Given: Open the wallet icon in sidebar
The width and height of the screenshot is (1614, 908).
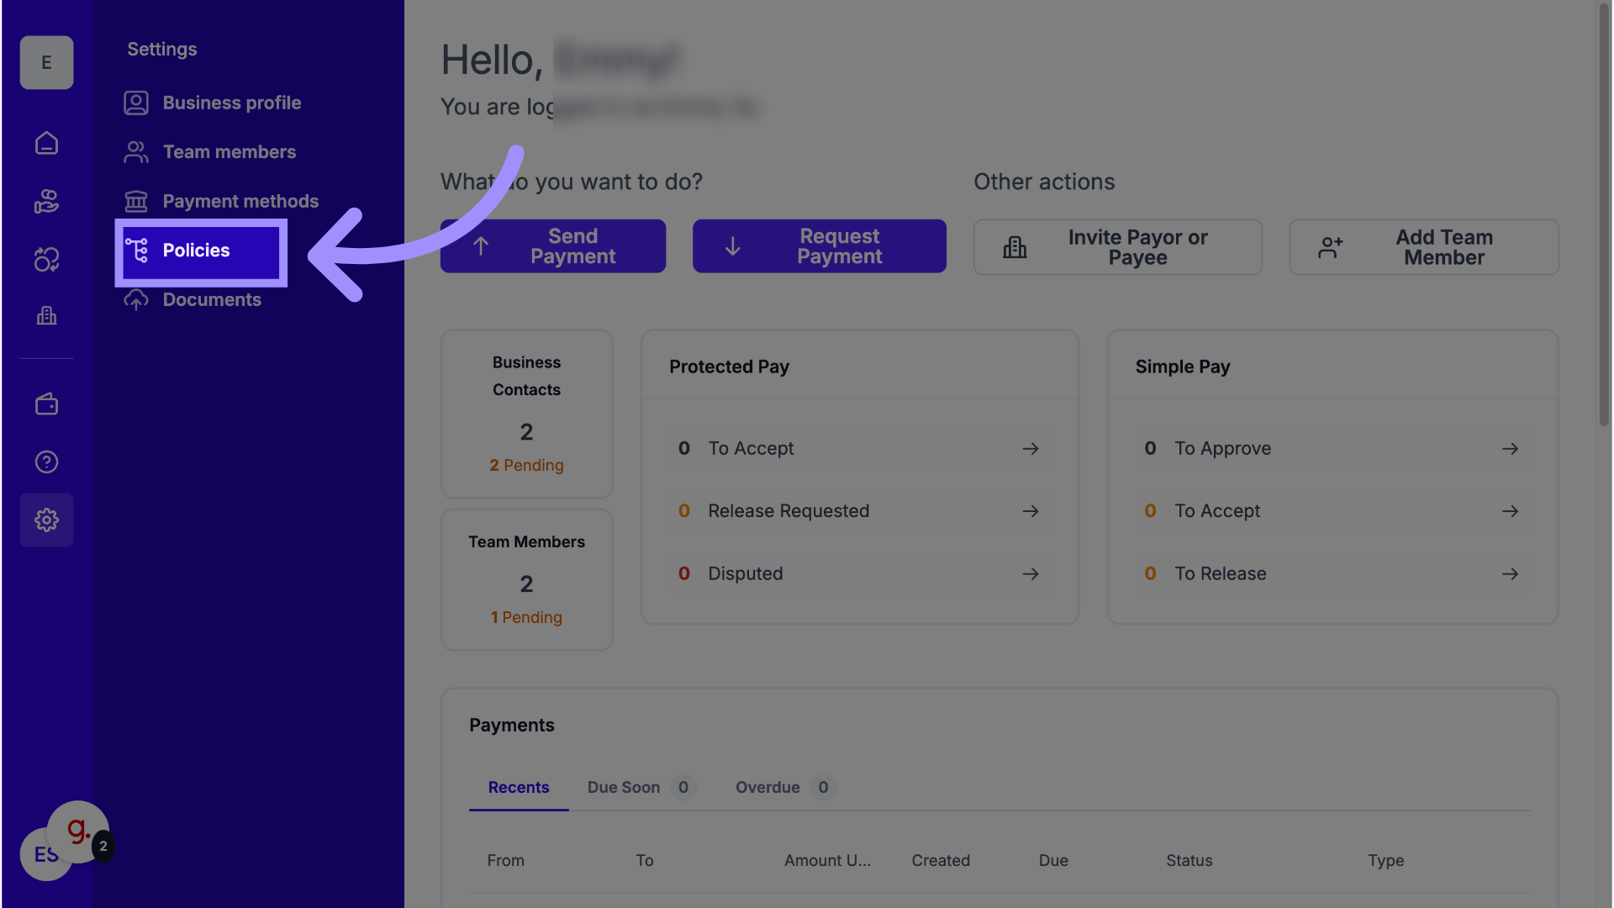Looking at the screenshot, I should (46, 404).
